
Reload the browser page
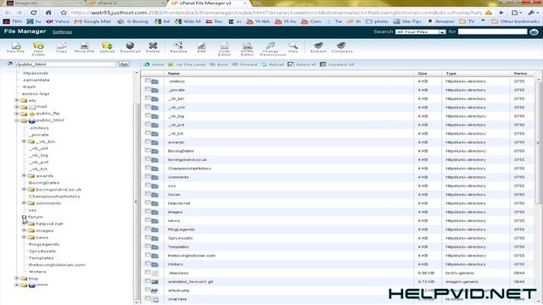pyautogui.click(x=34, y=13)
